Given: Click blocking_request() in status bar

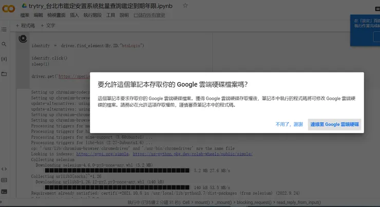Looking at the screenshot, I should click(x=254, y=202).
